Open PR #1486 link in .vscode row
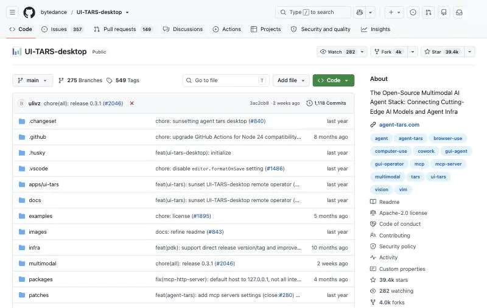This screenshot has width=487, height=308. pos(275,169)
